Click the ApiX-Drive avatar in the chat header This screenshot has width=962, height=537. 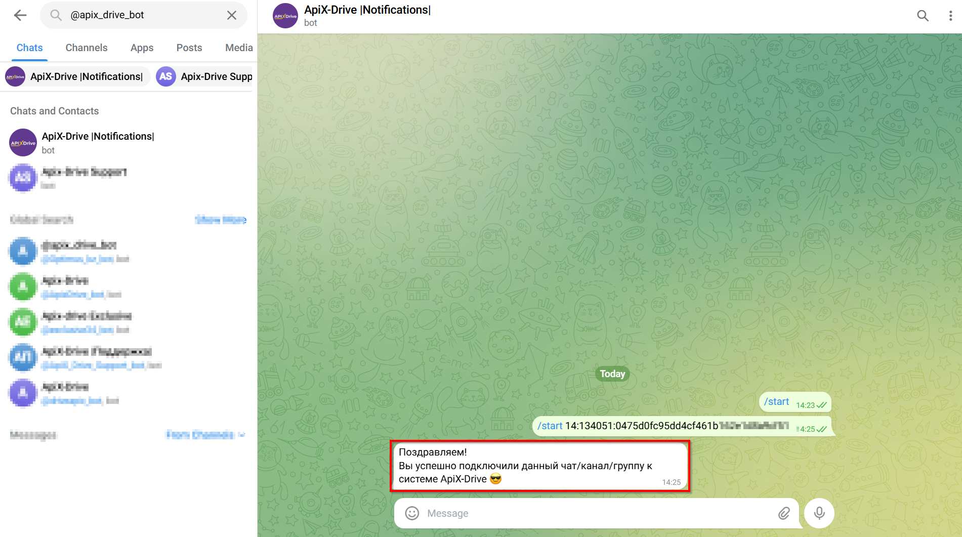pos(285,16)
